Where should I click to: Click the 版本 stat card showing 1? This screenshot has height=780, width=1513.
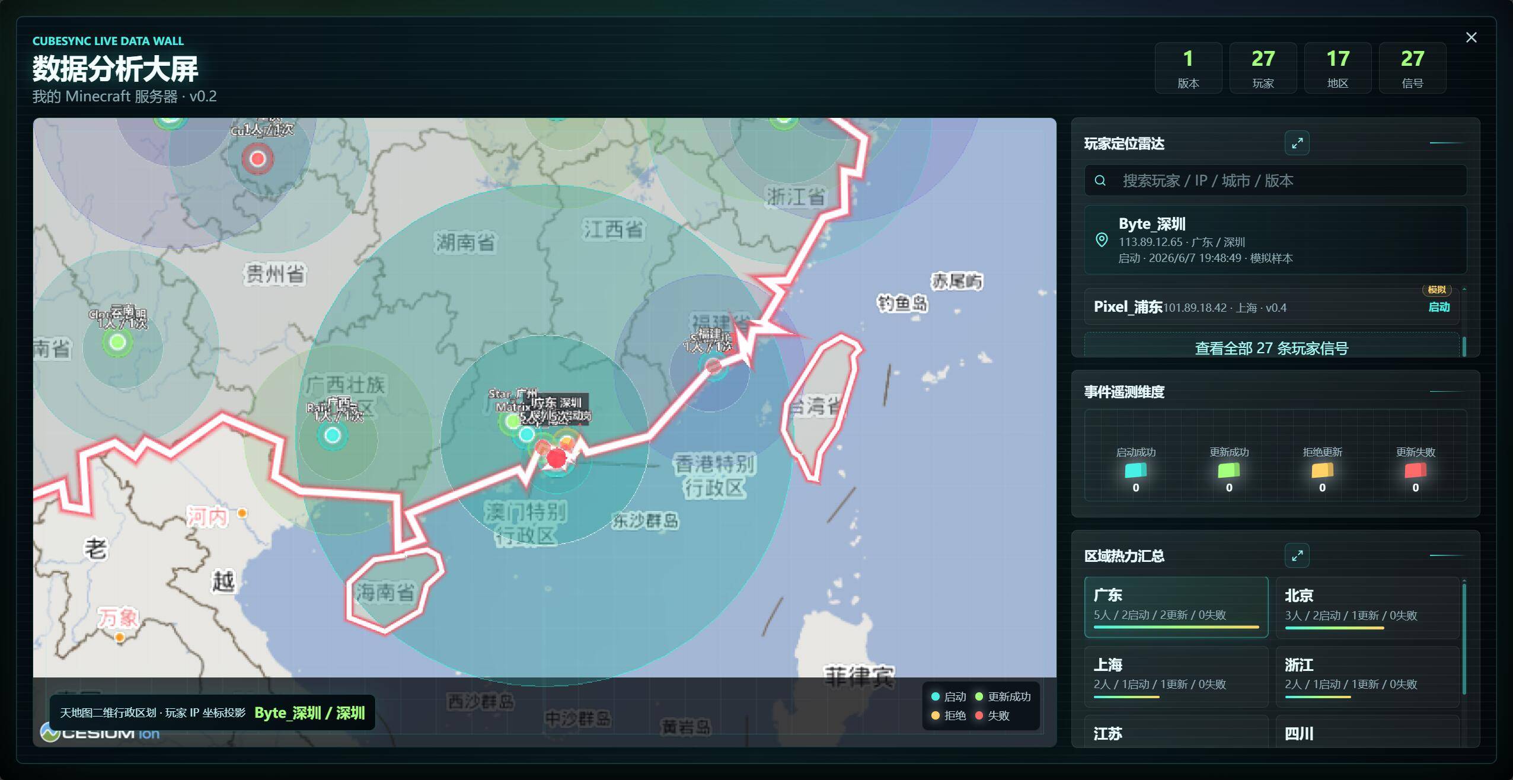pyautogui.click(x=1188, y=68)
